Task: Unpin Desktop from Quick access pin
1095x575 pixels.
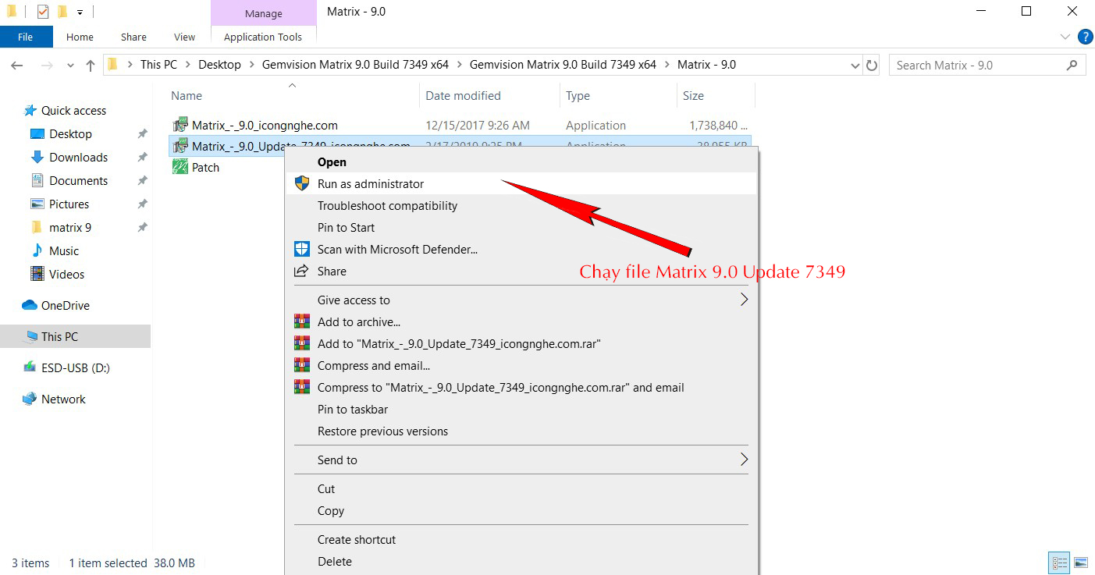Action: click(142, 134)
